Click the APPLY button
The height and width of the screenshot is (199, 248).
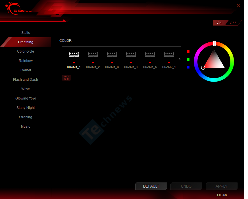221,186
